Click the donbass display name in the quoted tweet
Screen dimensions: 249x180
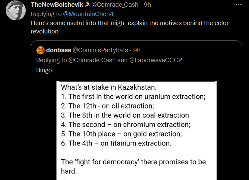[x=58, y=50]
